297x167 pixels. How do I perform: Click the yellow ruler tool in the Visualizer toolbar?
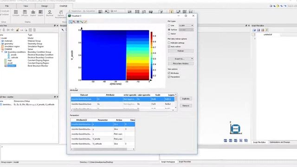(x=85, y=22)
